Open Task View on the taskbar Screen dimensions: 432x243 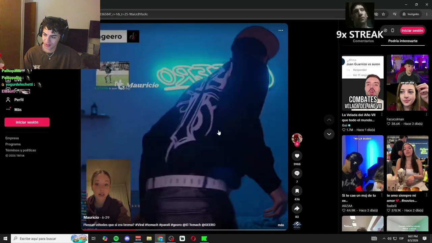pos(93,239)
